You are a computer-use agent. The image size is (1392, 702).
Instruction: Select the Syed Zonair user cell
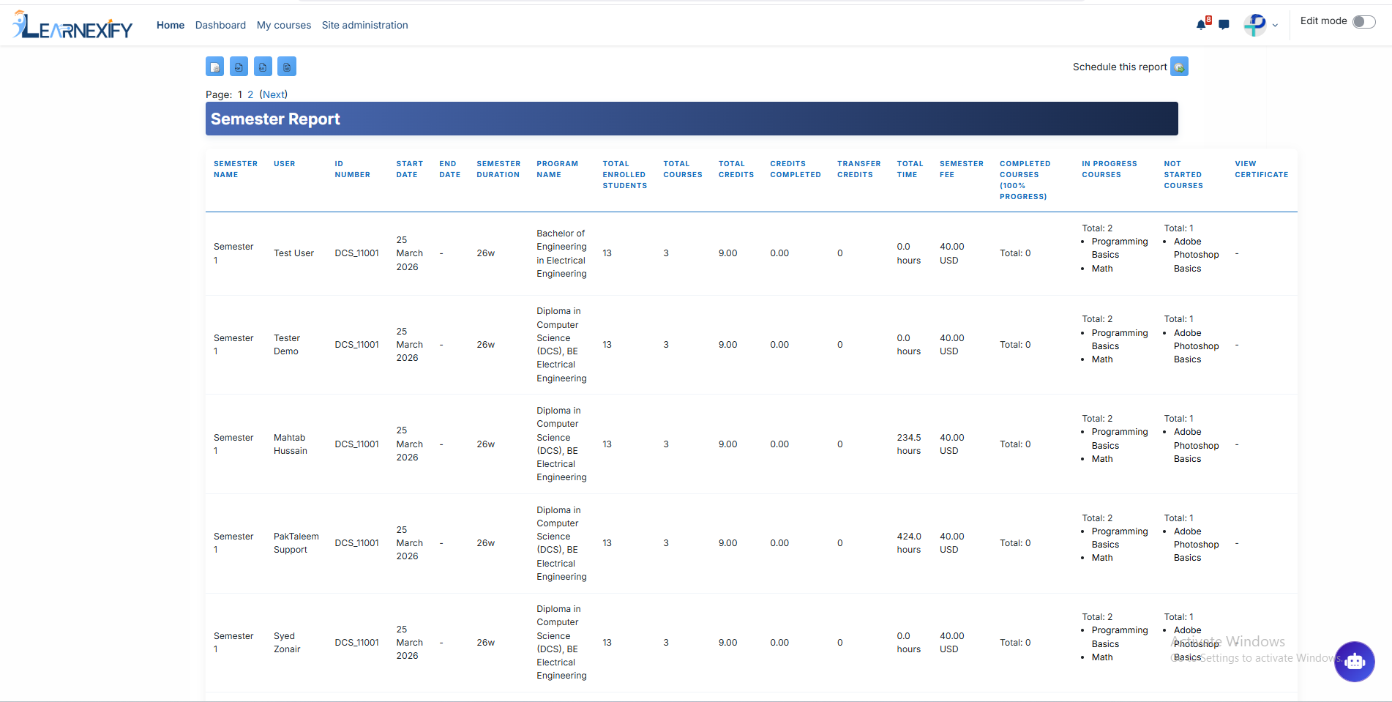(287, 643)
